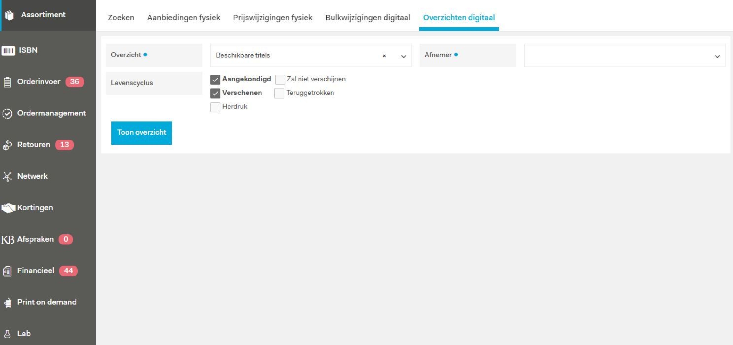The image size is (733, 345).
Task: Select the Netwerk node icon
Action: (x=8, y=176)
